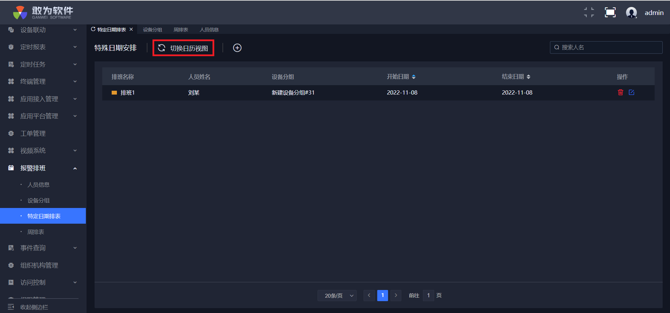670x313 pixels.
Task: Click the 定时报表 sidebar icon
Action: (11, 47)
